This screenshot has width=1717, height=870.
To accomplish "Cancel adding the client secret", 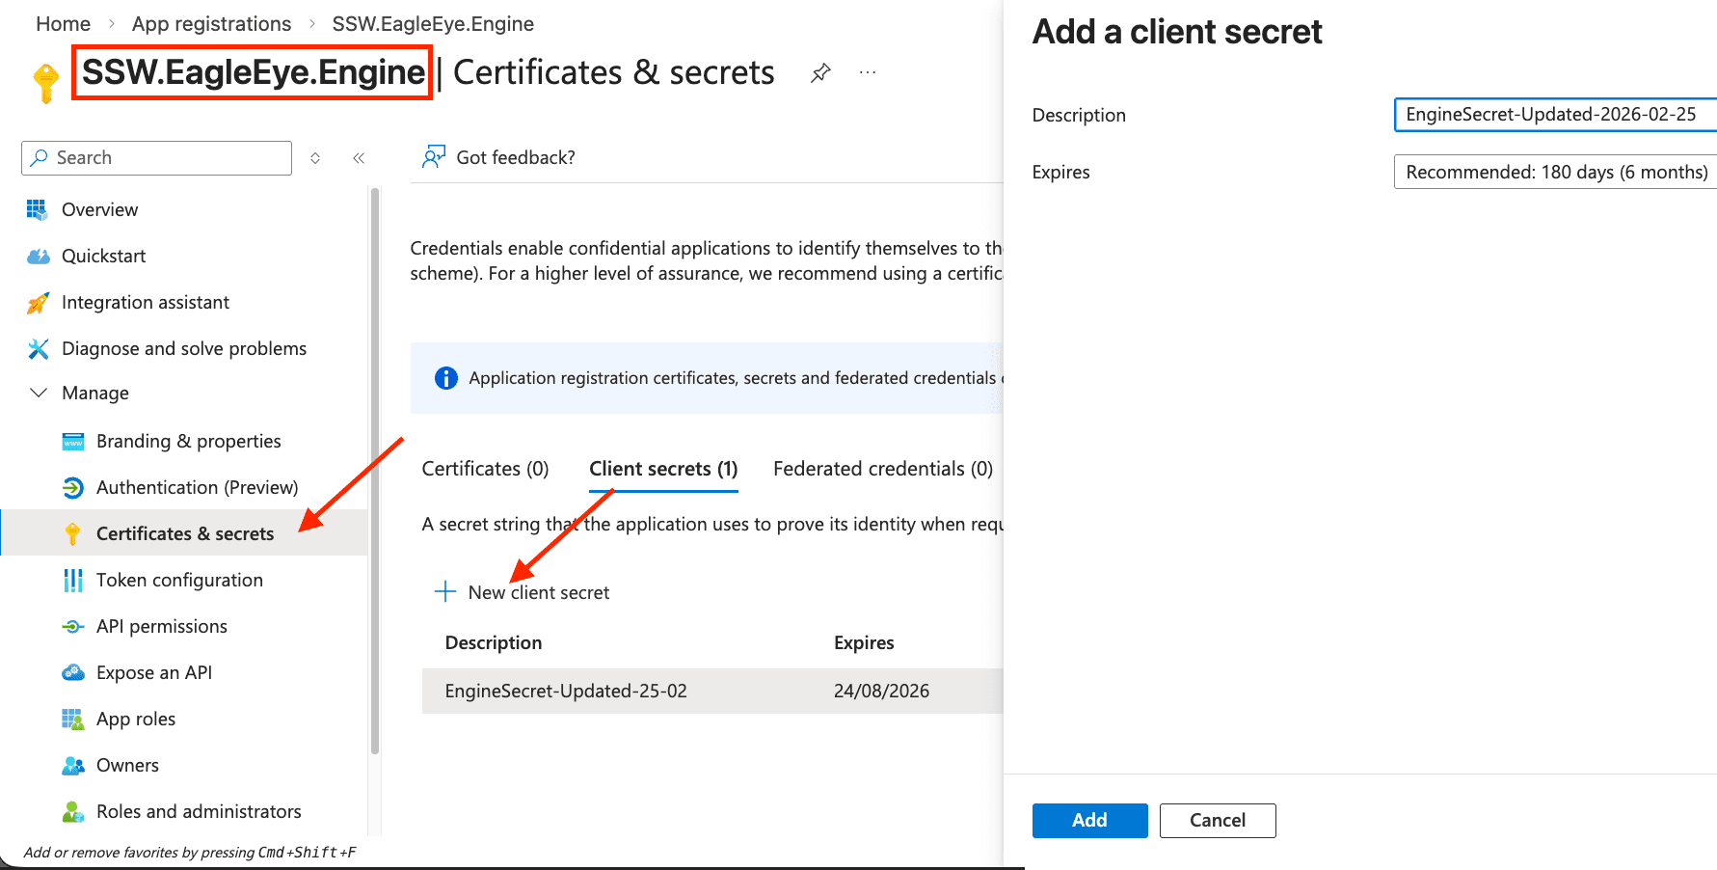I will pyautogui.click(x=1217, y=820).
